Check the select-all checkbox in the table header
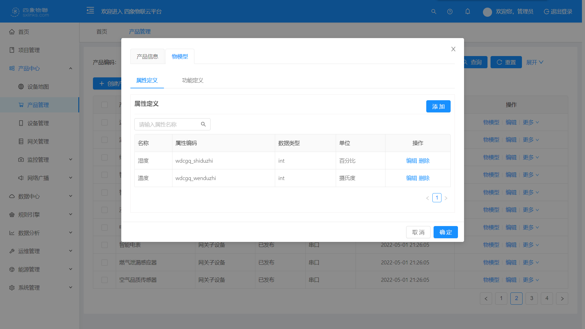This screenshot has height=329, width=585. pyautogui.click(x=105, y=104)
